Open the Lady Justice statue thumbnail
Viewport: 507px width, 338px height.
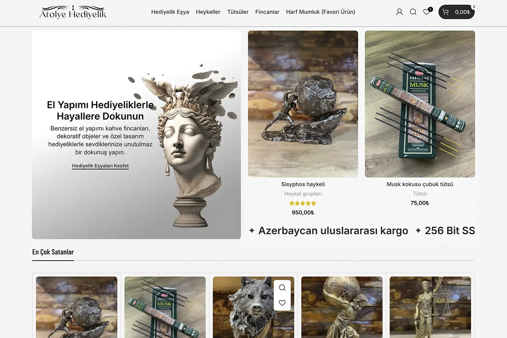click(x=430, y=307)
